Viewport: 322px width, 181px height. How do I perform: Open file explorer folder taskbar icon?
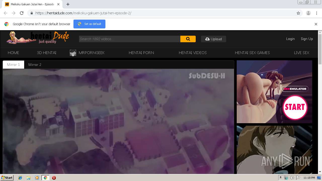pos(28,178)
